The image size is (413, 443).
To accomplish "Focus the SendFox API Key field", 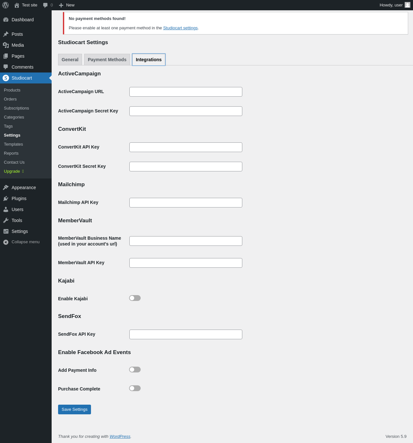I will coord(186,334).
